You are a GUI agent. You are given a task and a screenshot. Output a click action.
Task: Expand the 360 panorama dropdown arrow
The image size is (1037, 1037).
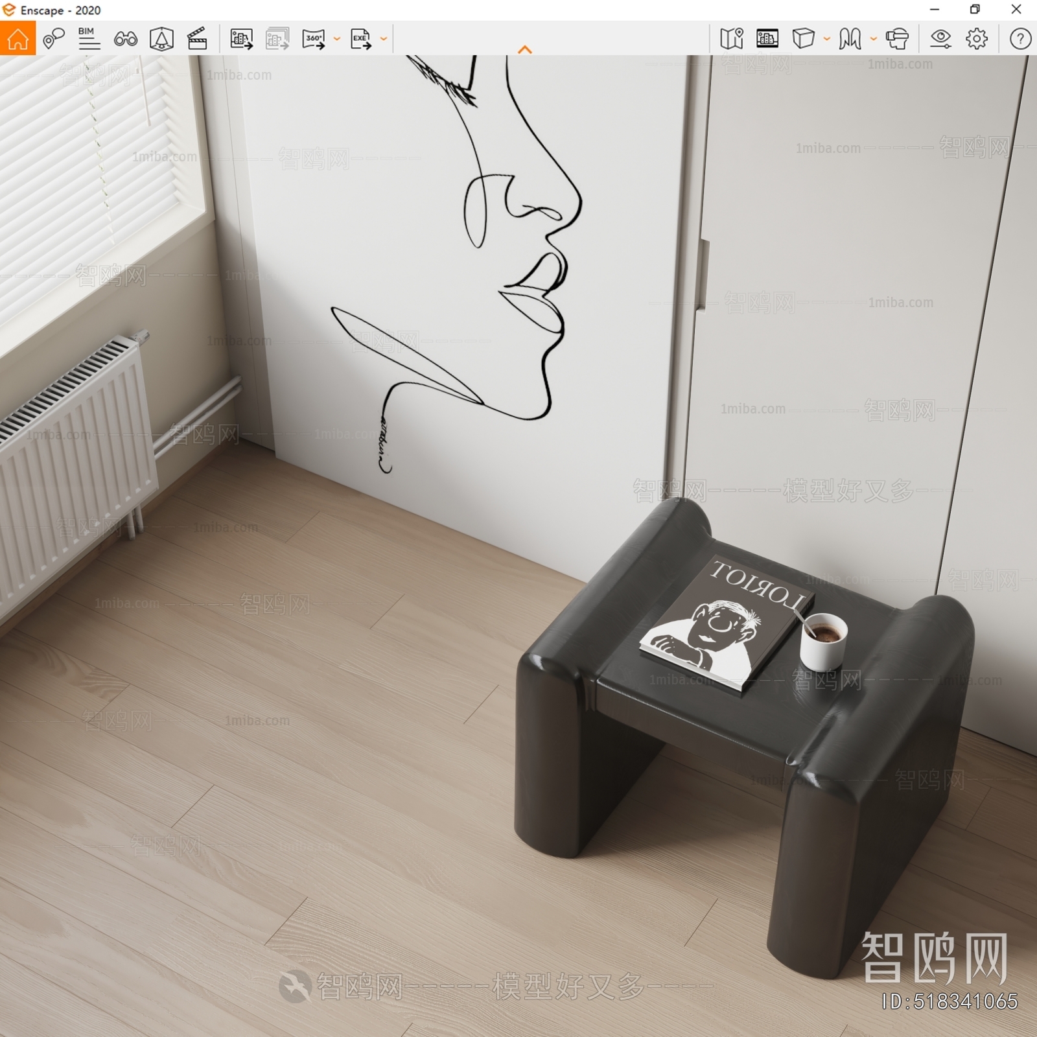337,39
